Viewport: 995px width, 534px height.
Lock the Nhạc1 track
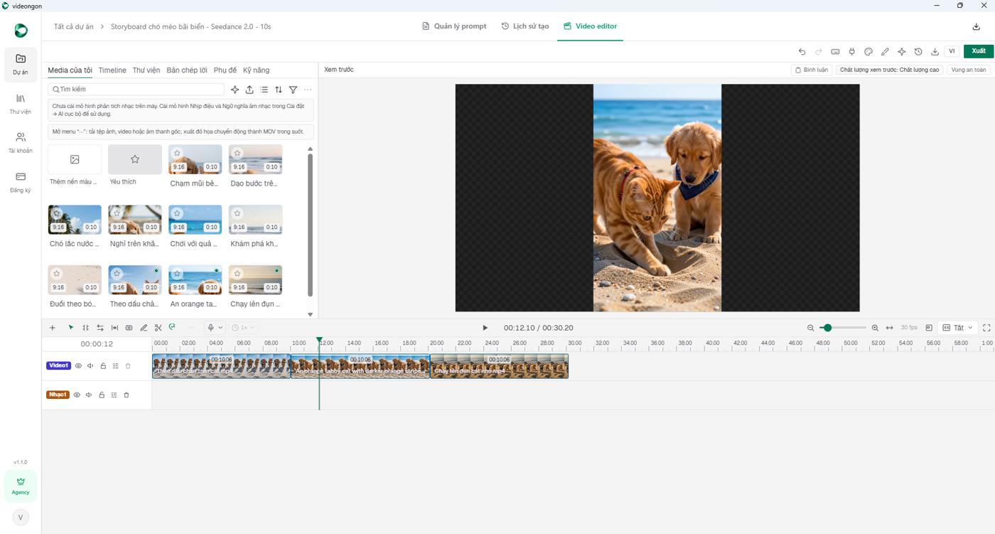click(102, 395)
